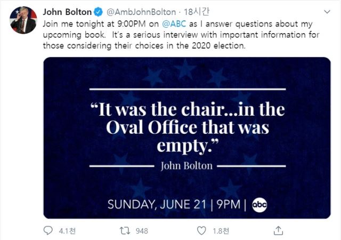The width and height of the screenshot is (341, 240).
Task: Open the attached Oval Office quote image
Action: (187, 138)
